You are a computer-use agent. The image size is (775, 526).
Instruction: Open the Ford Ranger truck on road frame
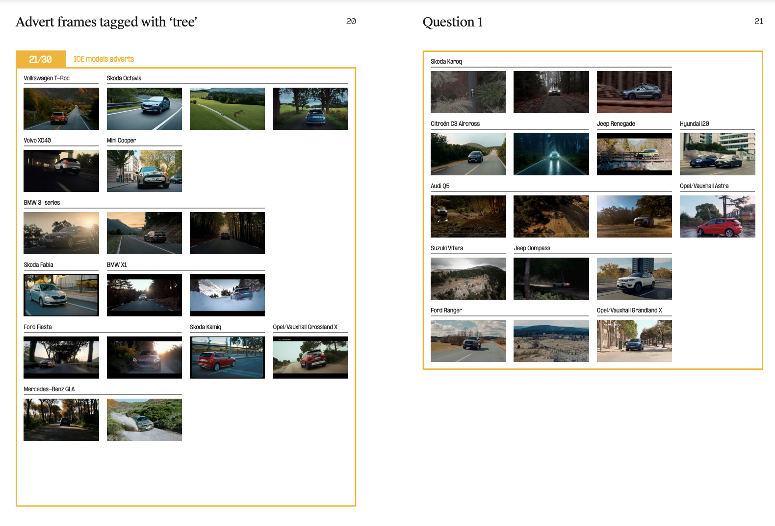(x=468, y=341)
